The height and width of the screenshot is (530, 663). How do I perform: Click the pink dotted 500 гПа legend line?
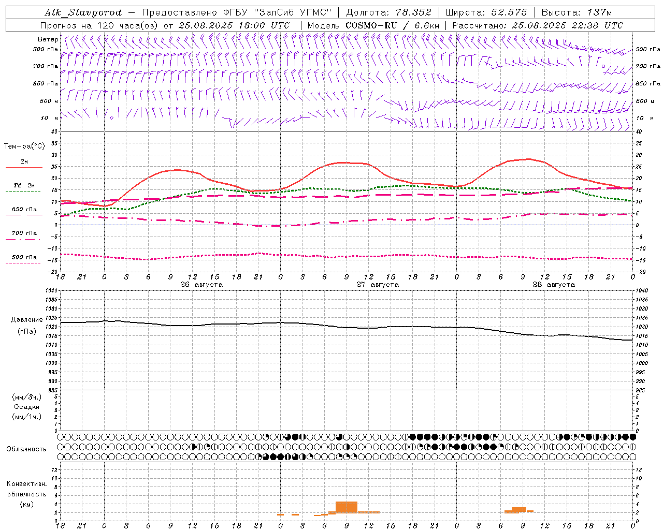click(x=24, y=263)
